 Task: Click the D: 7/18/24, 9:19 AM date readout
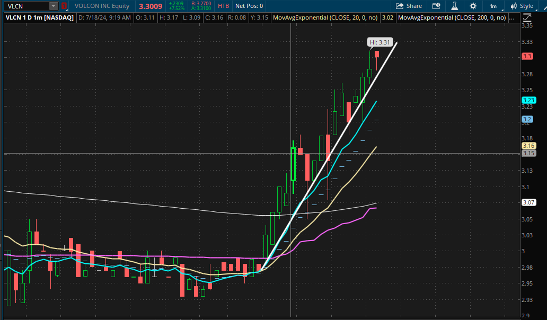(x=104, y=17)
